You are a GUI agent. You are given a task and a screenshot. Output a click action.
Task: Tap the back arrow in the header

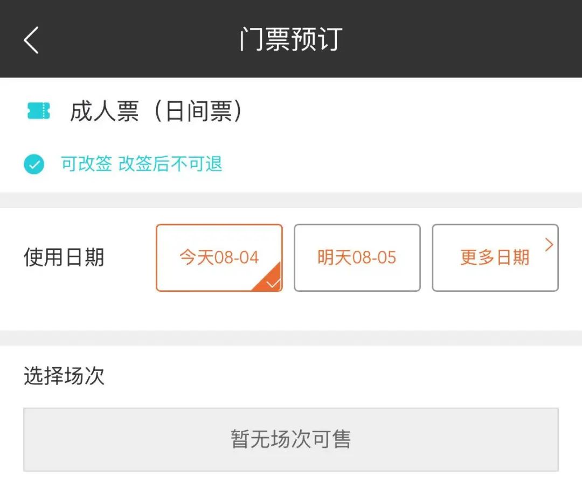pyautogui.click(x=31, y=39)
